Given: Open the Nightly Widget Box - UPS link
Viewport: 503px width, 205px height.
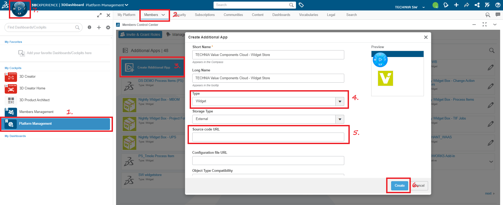Looking at the screenshot, I should pos(157,137).
